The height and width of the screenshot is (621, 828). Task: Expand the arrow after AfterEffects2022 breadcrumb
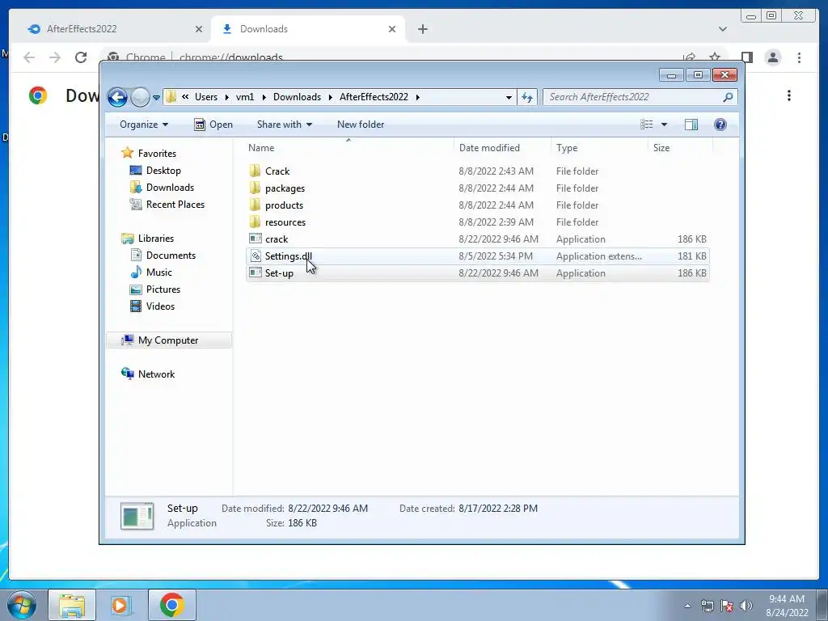click(x=418, y=97)
